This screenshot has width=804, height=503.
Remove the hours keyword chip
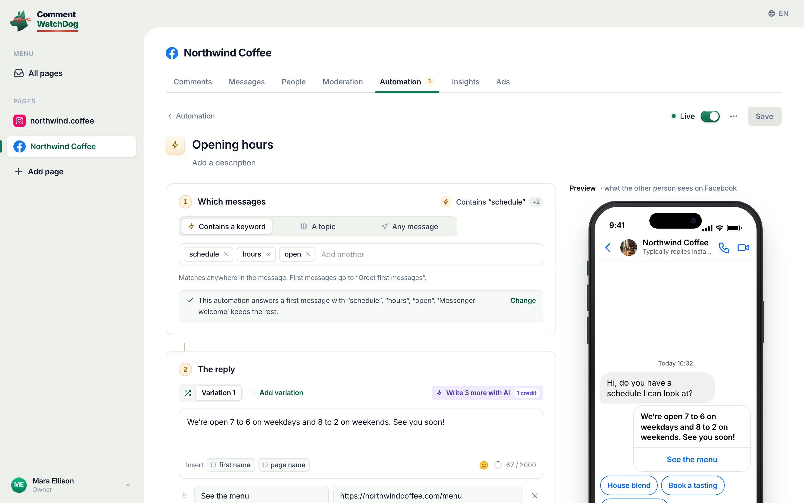click(x=269, y=255)
